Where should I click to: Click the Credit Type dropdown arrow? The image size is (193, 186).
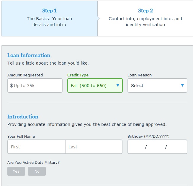tap(118, 85)
